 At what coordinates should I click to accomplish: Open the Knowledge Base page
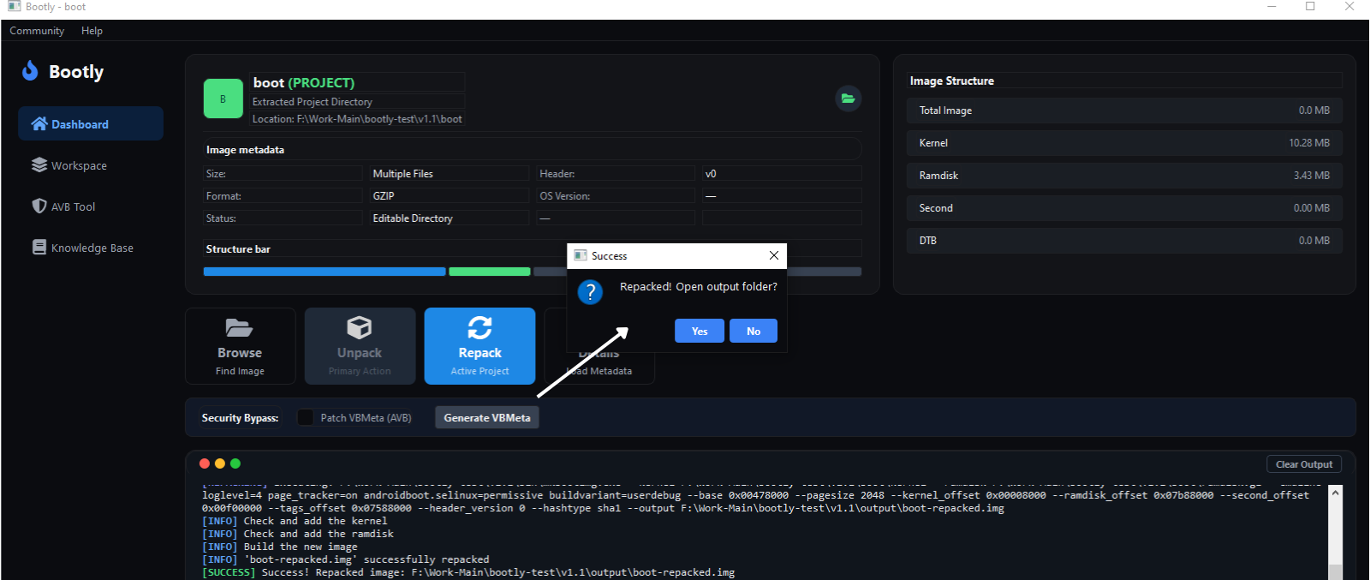pos(91,248)
